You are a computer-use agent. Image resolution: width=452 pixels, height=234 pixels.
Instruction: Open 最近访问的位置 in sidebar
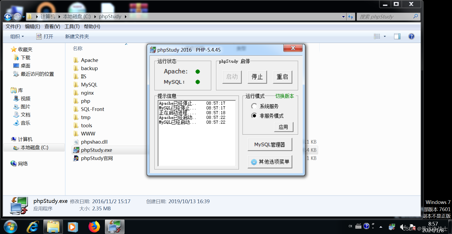[34, 74]
